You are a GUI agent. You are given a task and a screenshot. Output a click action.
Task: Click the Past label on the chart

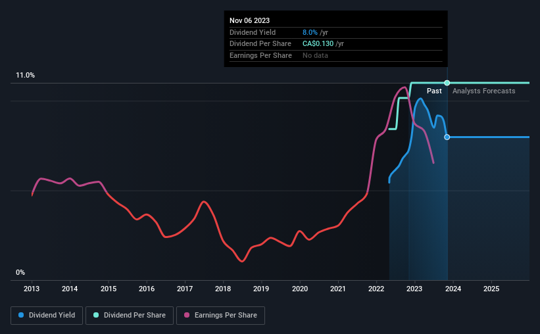point(434,91)
